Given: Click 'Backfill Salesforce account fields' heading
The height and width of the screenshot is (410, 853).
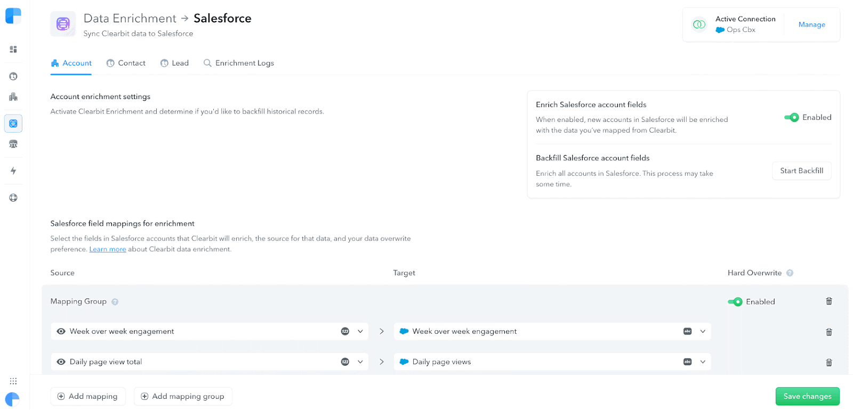Looking at the screenshot, I should pyautogui.click(x=593, y=158).
